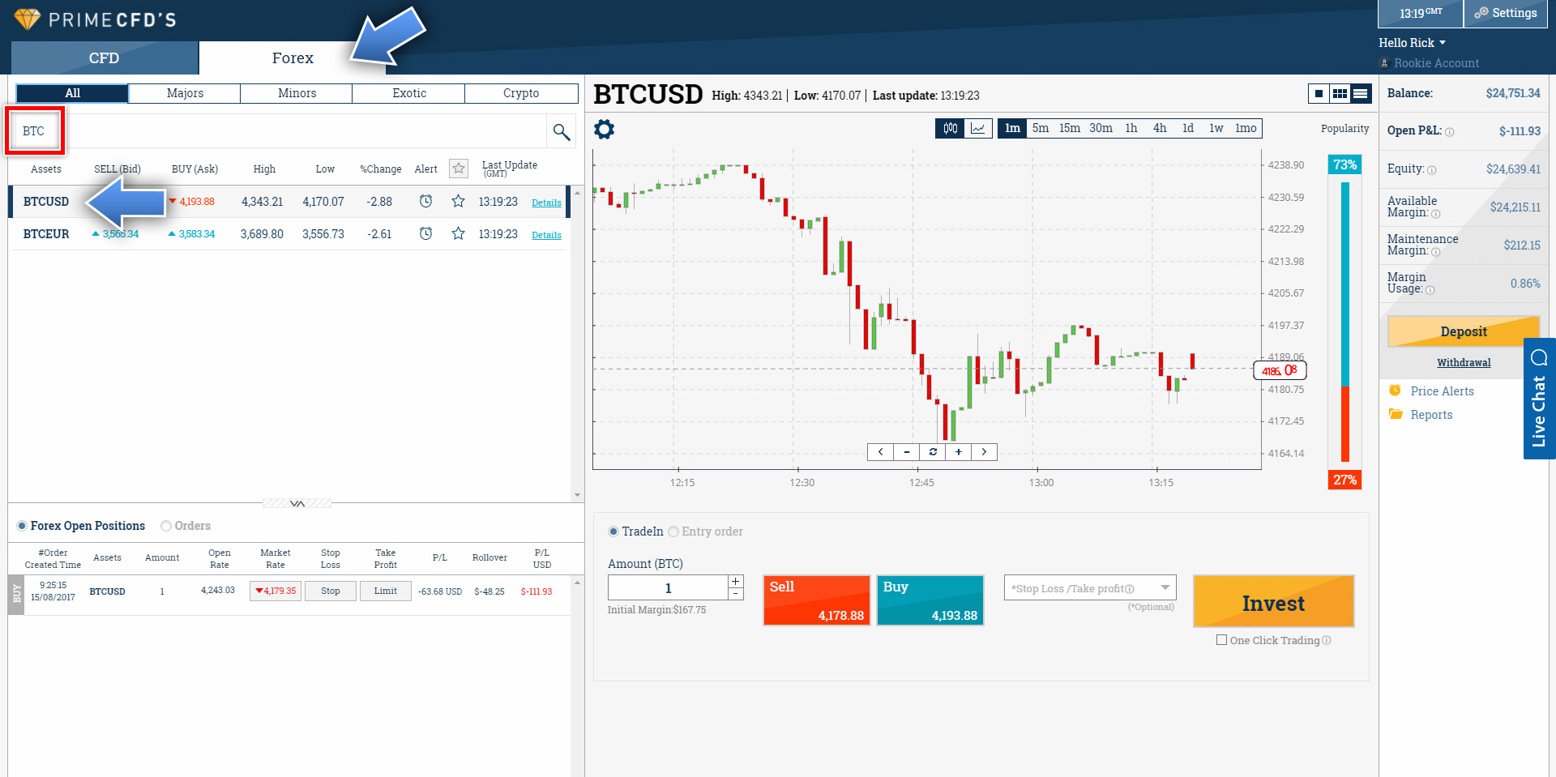
Task: Select the Crypto filter tab
Action: 521,93
